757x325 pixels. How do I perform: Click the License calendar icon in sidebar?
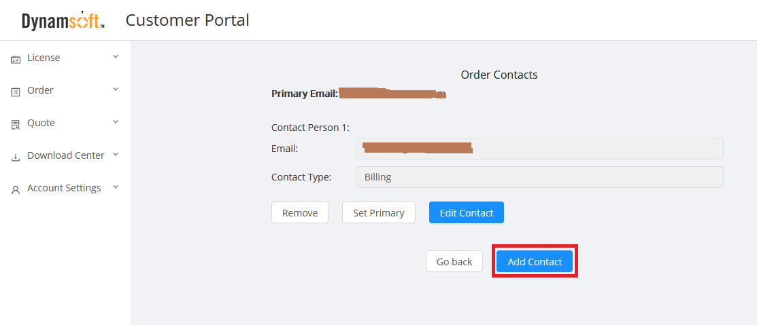[16, 59]
